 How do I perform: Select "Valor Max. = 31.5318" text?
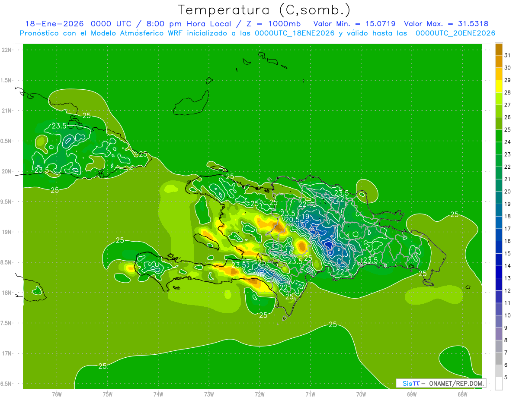click(446, 24)
